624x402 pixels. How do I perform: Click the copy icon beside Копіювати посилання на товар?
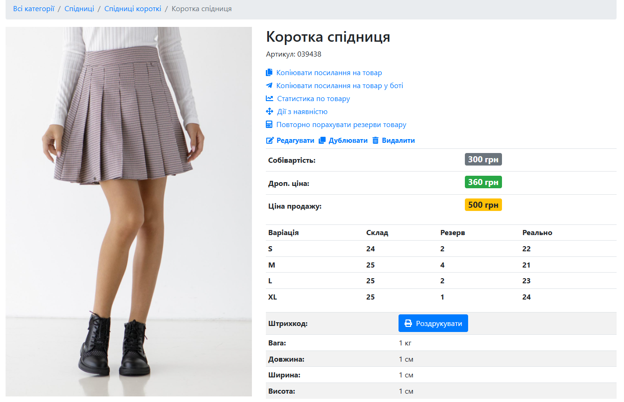(x=269, y=72)
